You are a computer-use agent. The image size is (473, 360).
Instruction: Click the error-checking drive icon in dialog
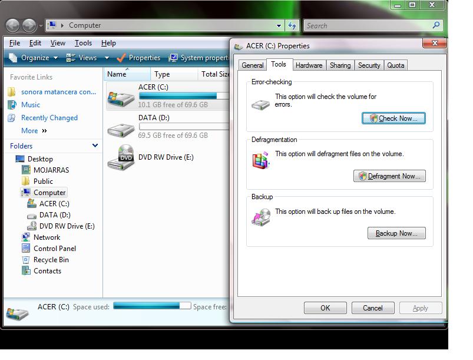coord(260,105)
